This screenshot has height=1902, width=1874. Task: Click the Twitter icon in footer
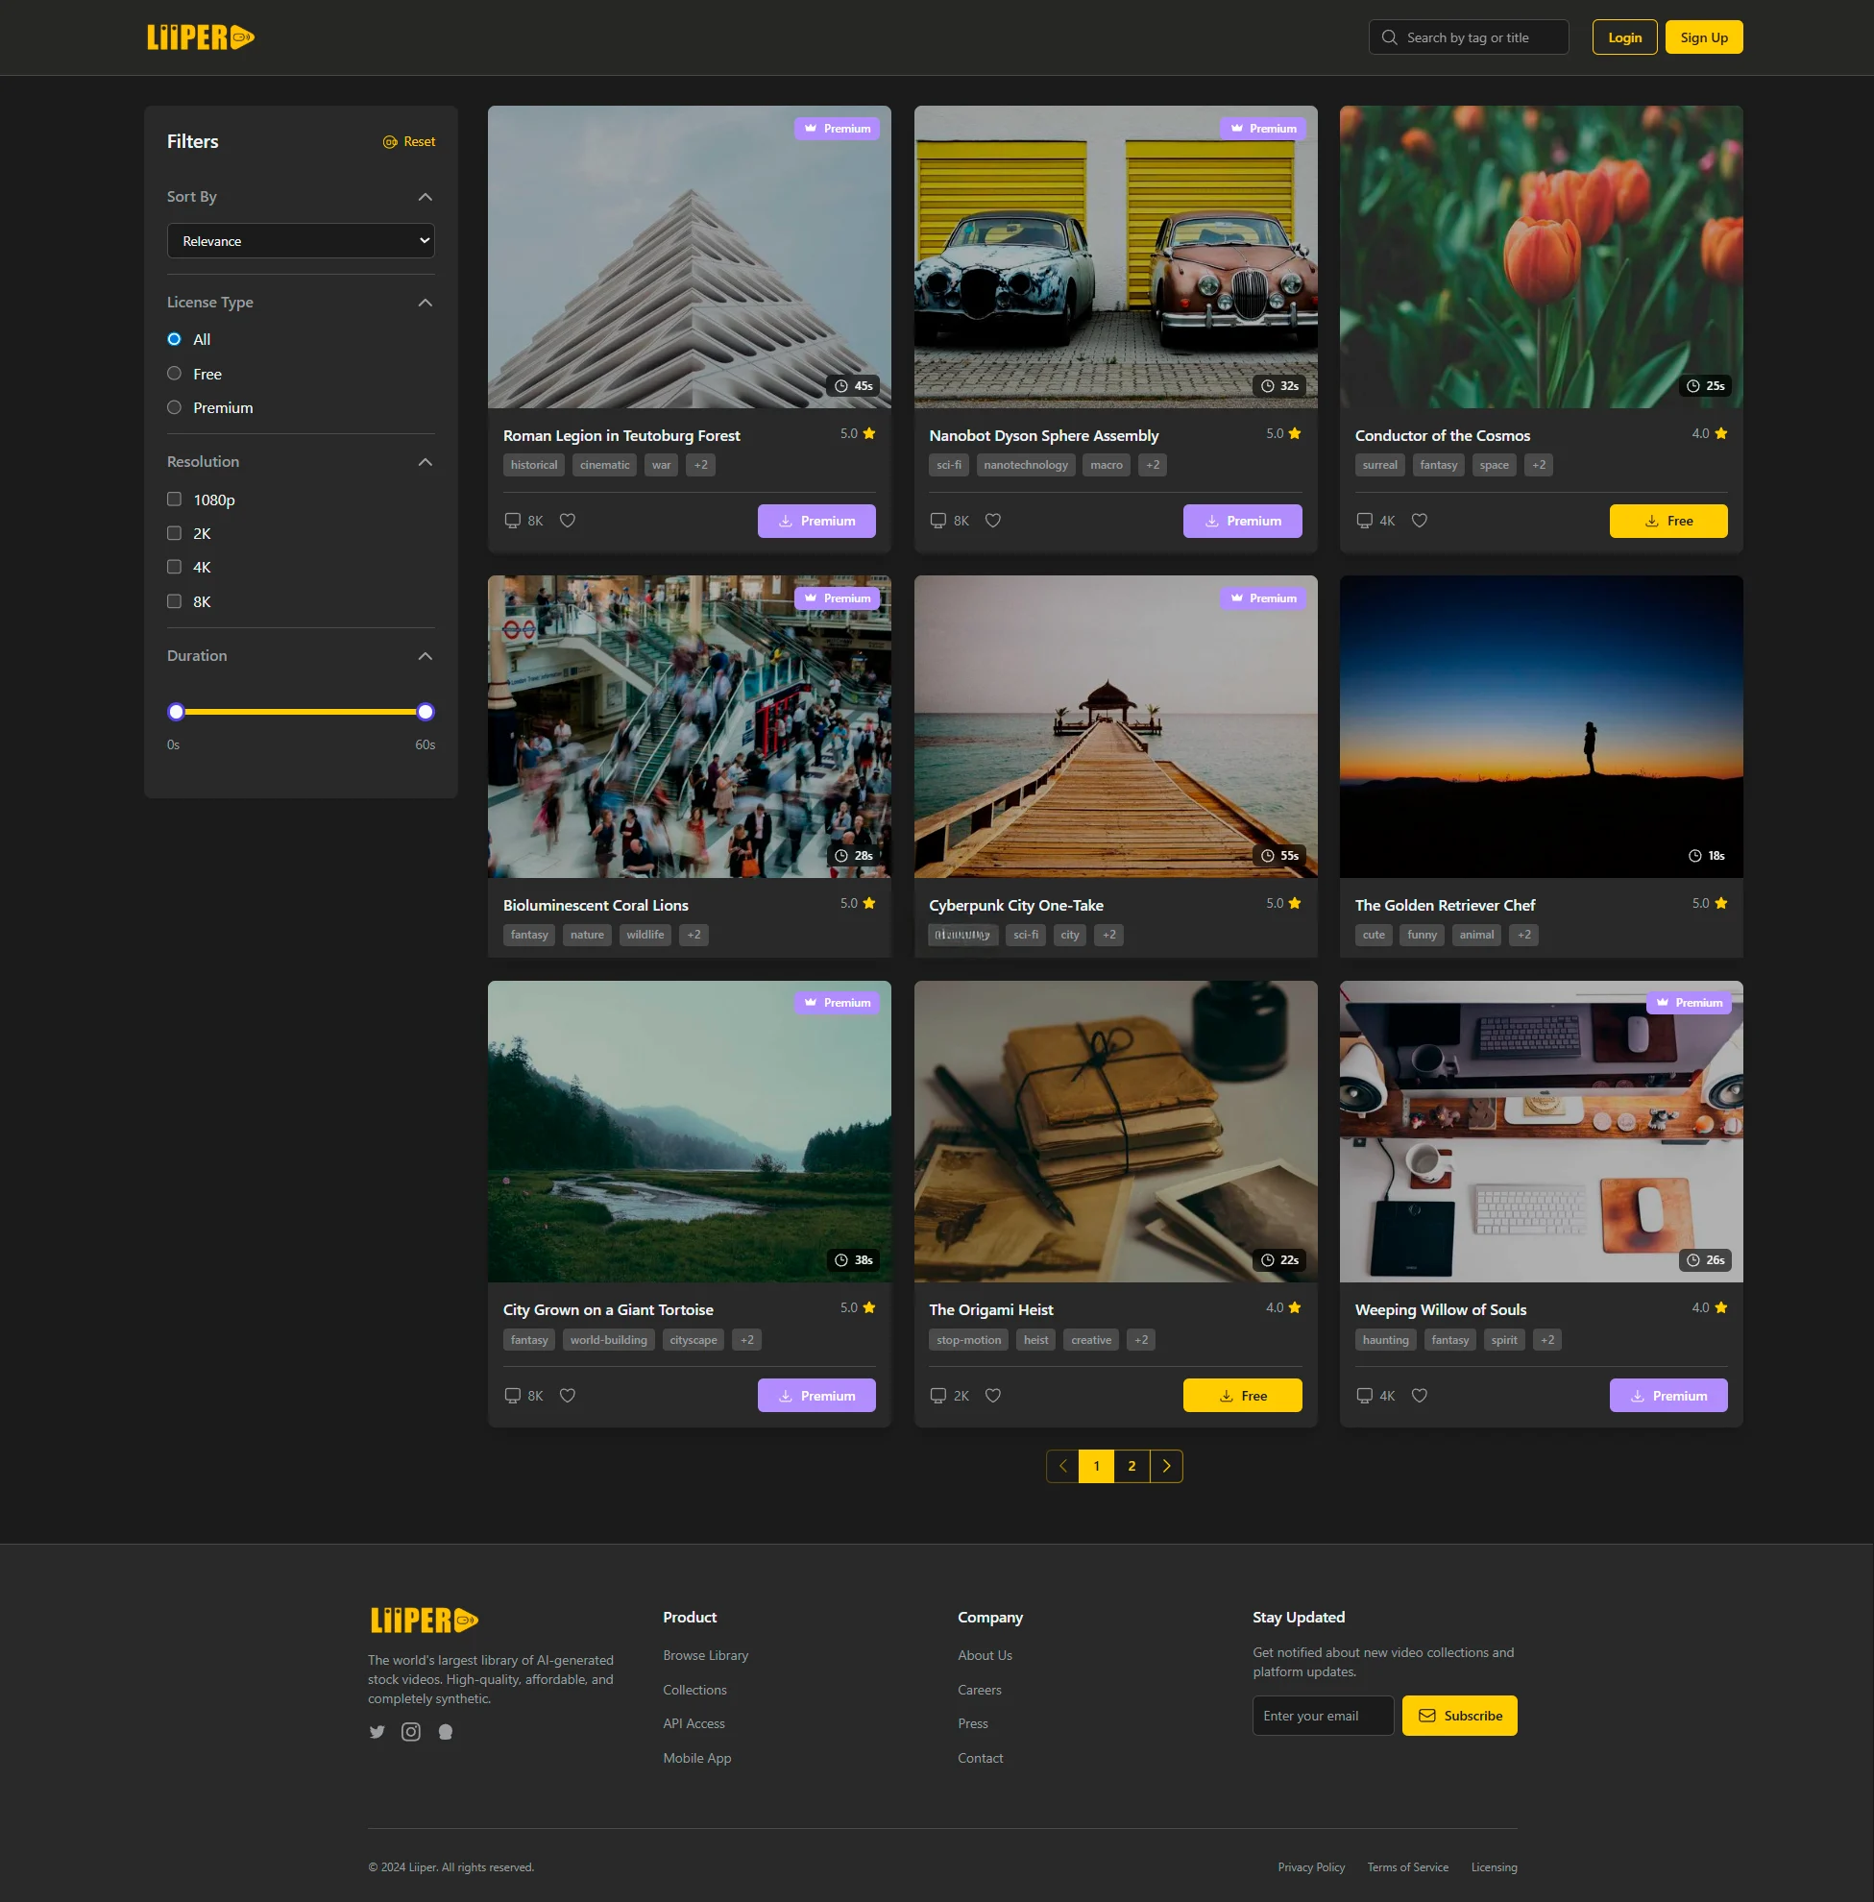tap(377, 1732)
